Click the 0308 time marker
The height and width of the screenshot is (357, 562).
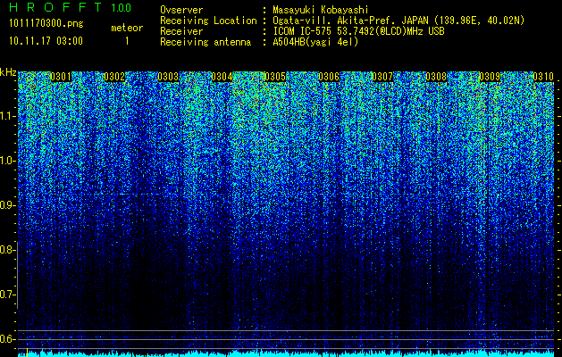[x=436, y=77]
